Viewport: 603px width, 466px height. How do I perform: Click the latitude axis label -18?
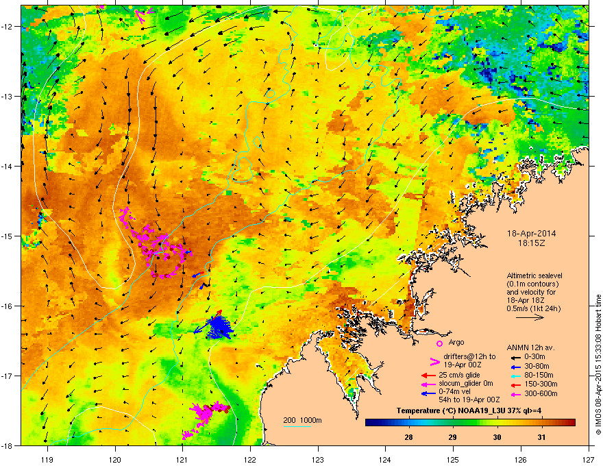pos(8,445)
